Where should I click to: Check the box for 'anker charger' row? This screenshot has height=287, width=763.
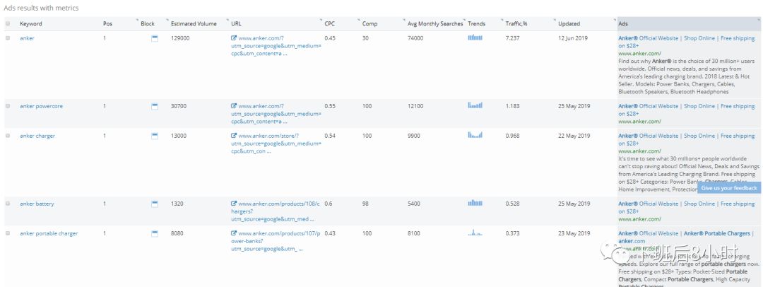coord(7,136)
